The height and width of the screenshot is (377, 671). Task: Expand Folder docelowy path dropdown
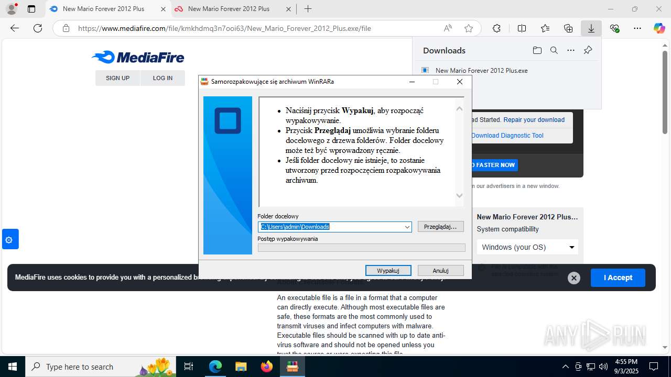tap(407, 227)
